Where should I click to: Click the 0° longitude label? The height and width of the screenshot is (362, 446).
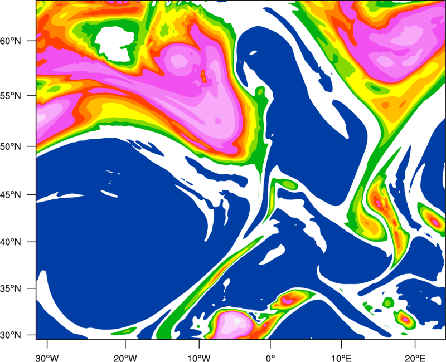[270, 358]
